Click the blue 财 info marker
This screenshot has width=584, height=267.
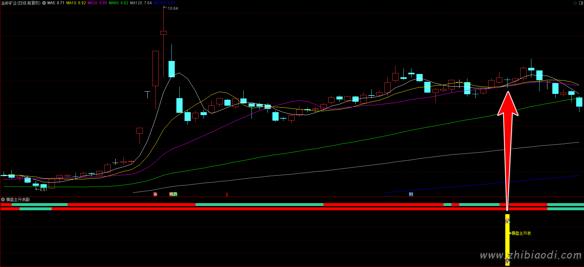pos(411,194)
